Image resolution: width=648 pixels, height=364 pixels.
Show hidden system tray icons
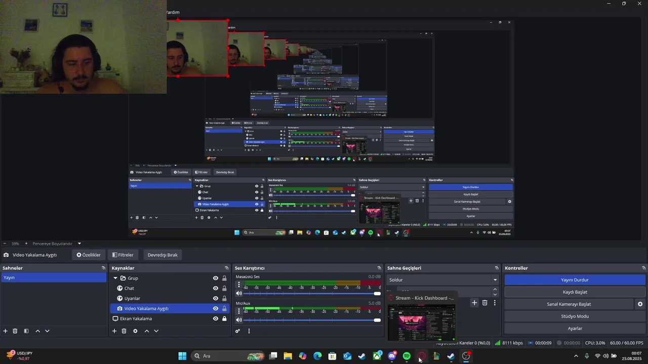coord(576,356)
